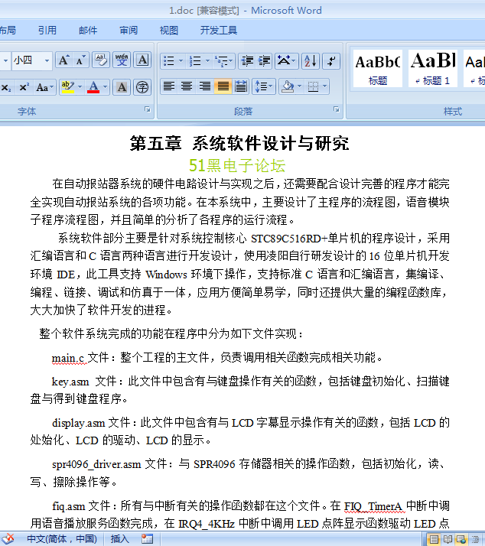Click the heading 第五章 系统软件设计与研究
The image size is (485, 546).
[x=239, y=144]
